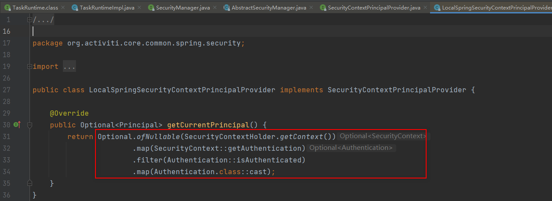This screenshot has width=552, height=201.
Task: Click line number 34 in the gutter
Action: point(6,172)
